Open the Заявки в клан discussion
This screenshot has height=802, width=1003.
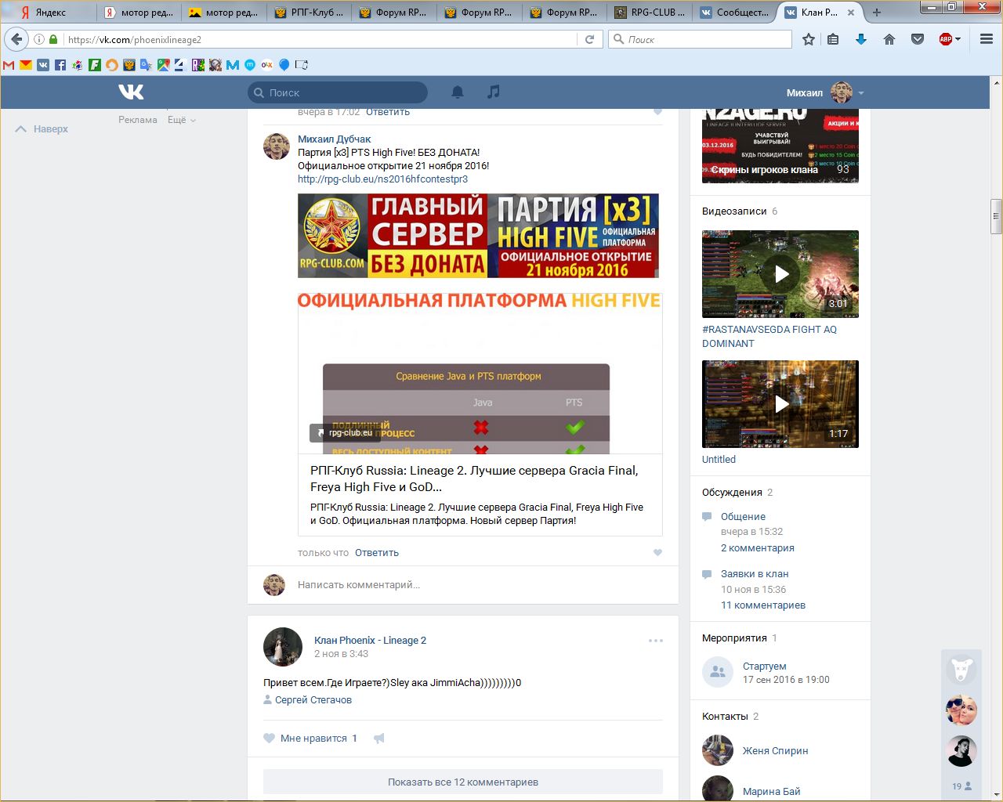click(755, 574)
